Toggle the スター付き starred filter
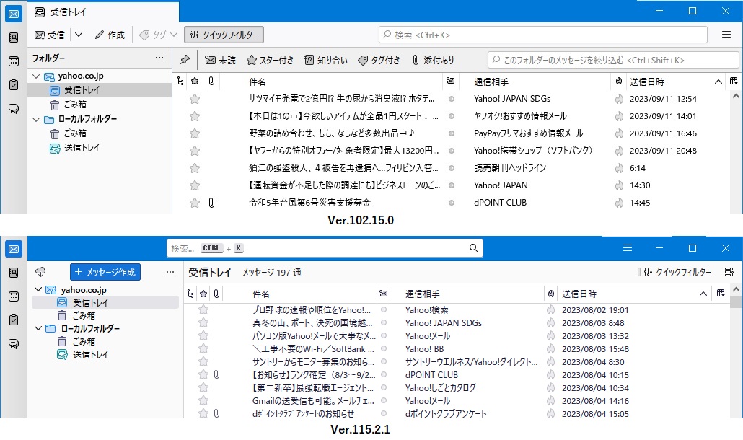Viewport: 743px width, 440px height. (x=270, y=60)
